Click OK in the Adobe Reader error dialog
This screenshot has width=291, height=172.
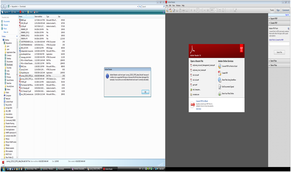tap(145, 92)
